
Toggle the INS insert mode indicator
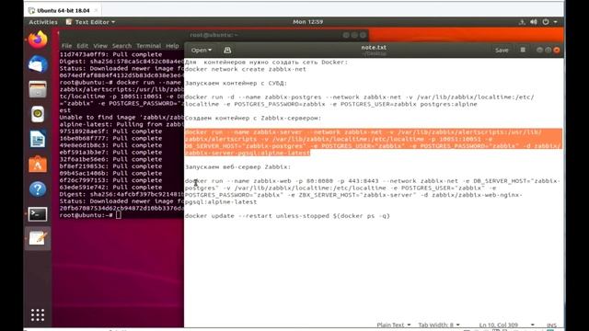coord(551,325)
